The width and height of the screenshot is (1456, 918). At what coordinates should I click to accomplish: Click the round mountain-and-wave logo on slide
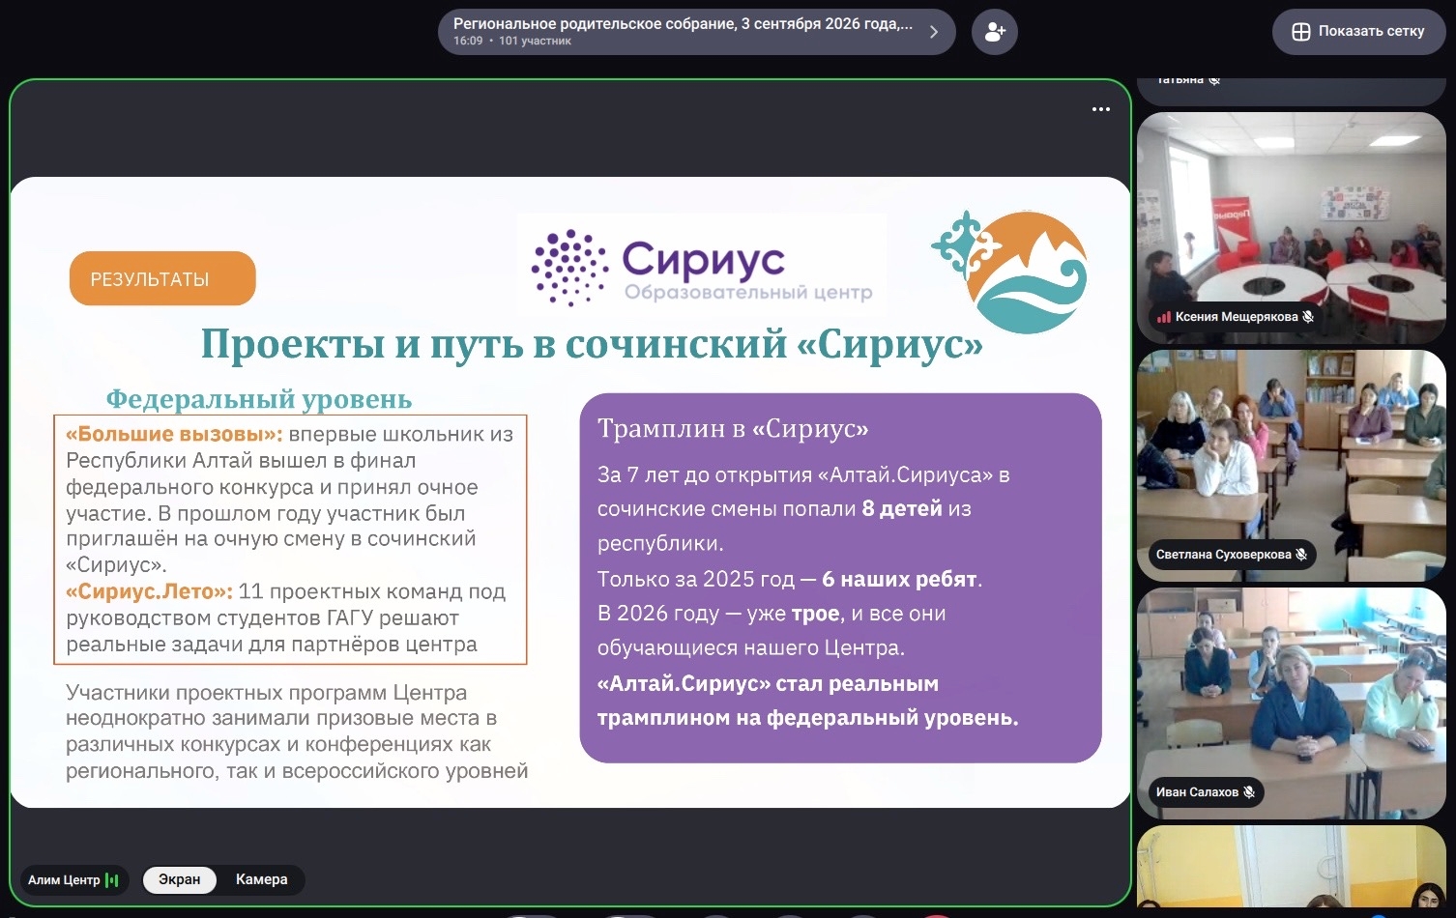(x=1010, y=272)
